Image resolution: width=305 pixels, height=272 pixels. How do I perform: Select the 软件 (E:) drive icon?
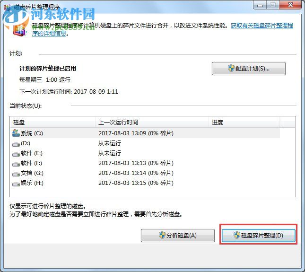coord(16,154)
